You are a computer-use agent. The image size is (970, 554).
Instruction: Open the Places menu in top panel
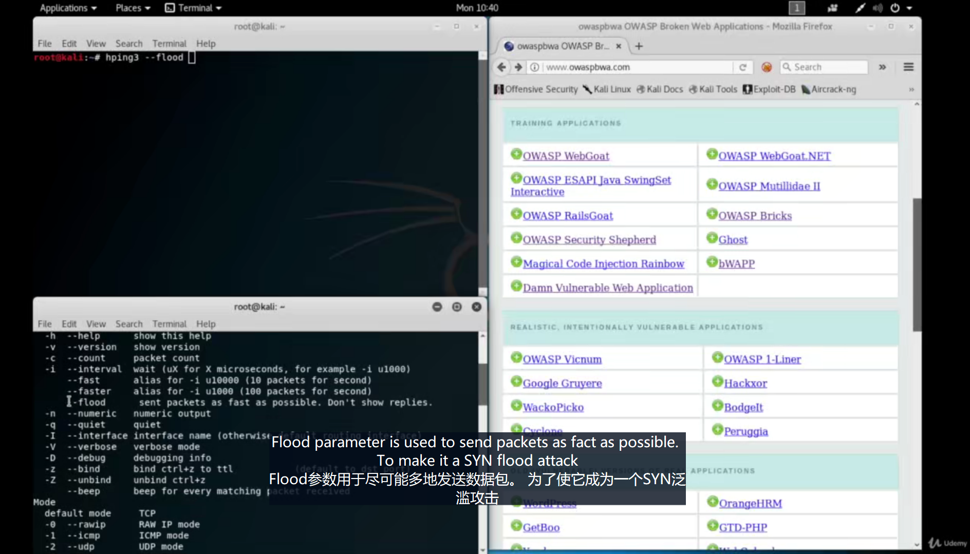133,8
